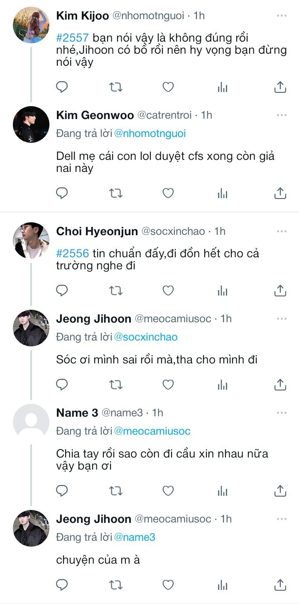
Task: Retweet Kim Geonwoo's reply
Action: 115,193
